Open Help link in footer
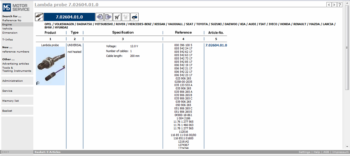The width and height of the screenshot is (350, 156). click(x=317, y=152)
